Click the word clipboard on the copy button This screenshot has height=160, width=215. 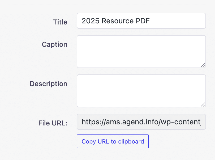(x=131, y=141)
